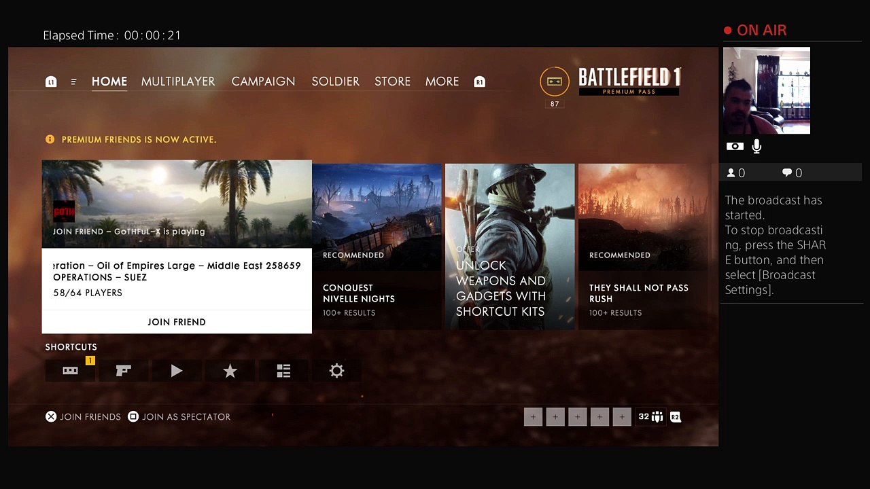Viewport: 870px width, 489px height.
Task: Click 'PREMIUM FRIENDS IS NOW ACTIVE.' notice
Action: coord(139,139)
